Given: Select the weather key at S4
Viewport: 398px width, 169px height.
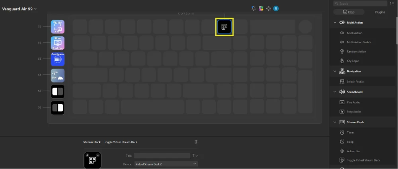Looking at the screenshot, I should click(x=58, y=75).
